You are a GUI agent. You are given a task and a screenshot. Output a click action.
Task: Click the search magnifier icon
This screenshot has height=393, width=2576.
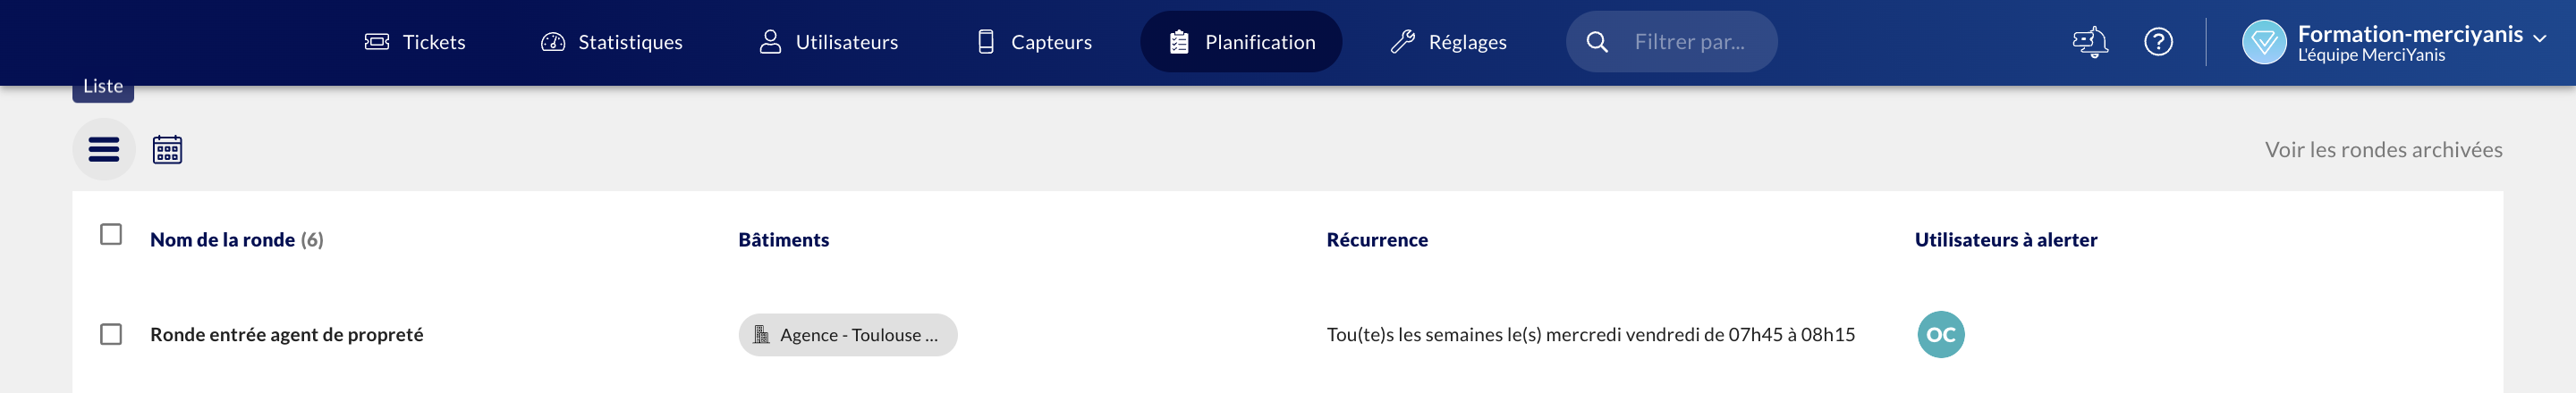(x=1597, y=42)
